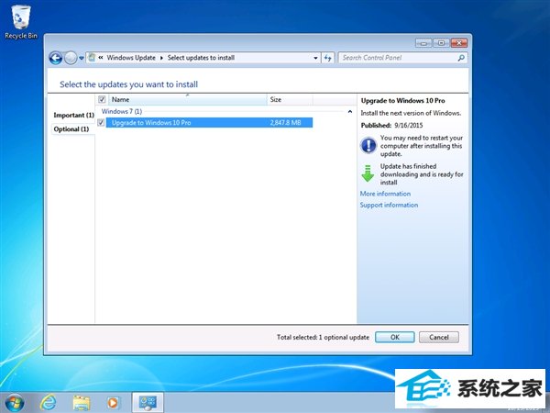Viewport: 550px width, 413px height.
Task: Launch Internet Explorer from taskbar
Action: point(49,403)
